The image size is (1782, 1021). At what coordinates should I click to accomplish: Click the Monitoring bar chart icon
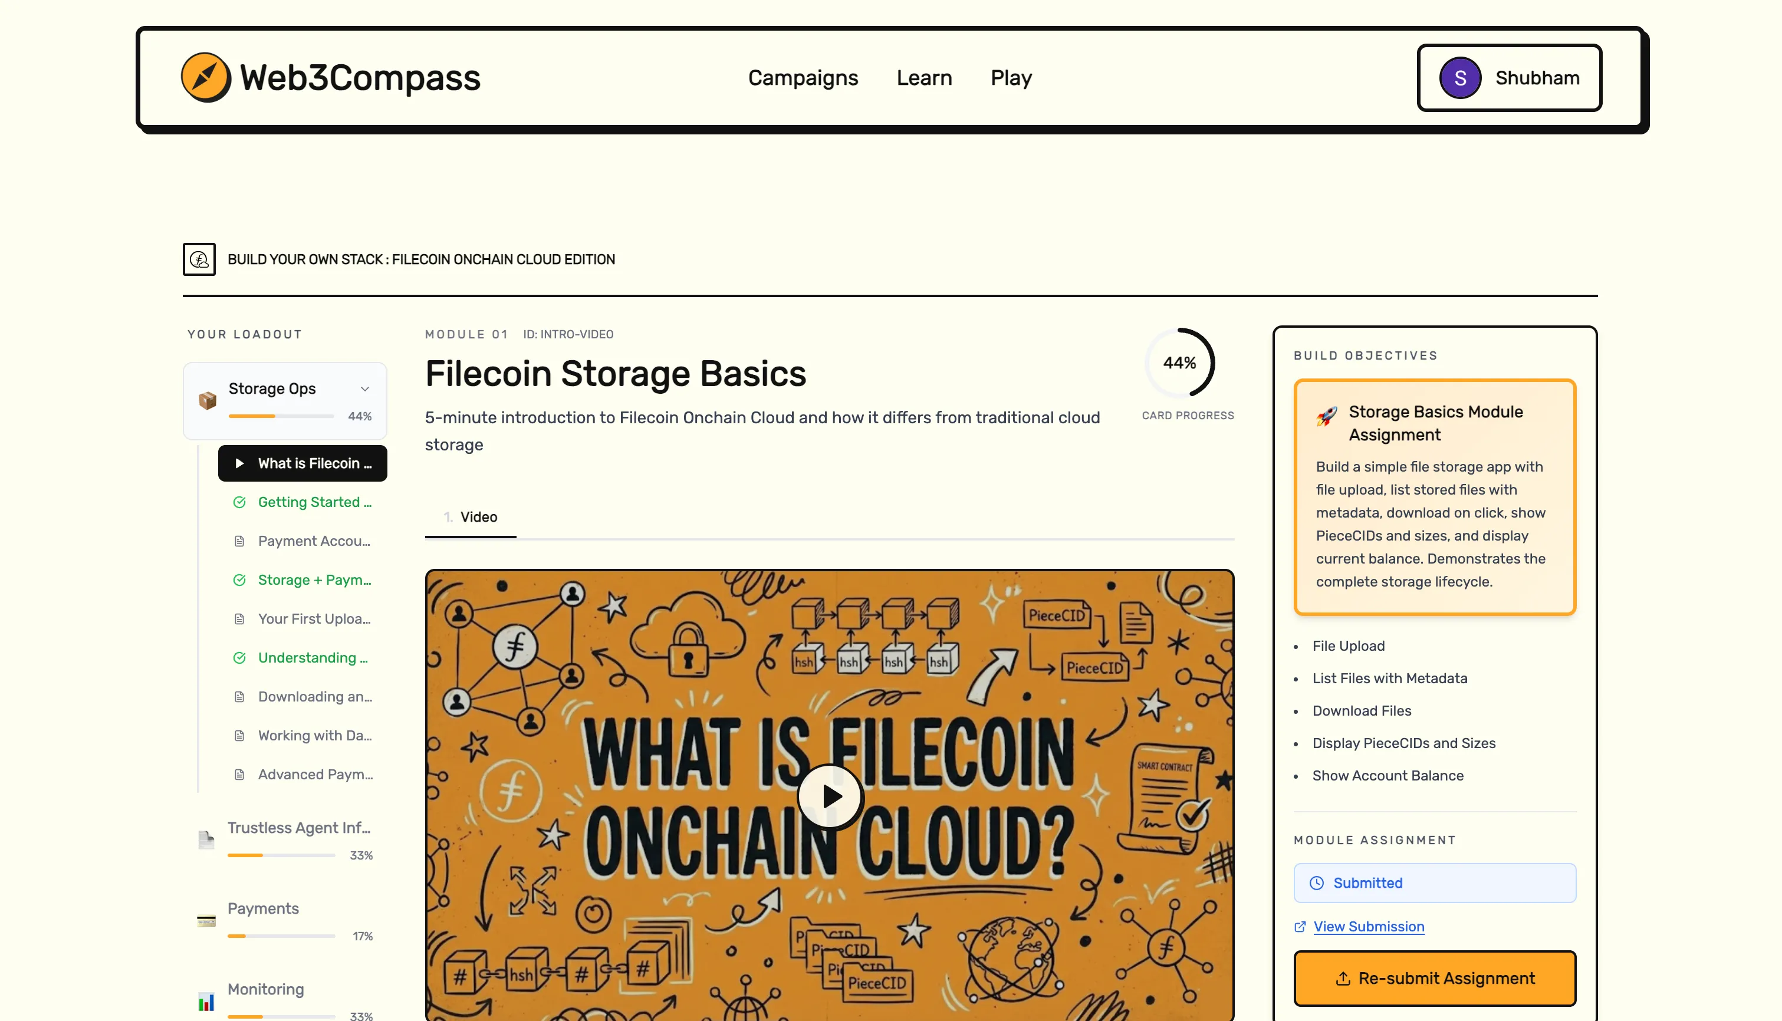206,1002
